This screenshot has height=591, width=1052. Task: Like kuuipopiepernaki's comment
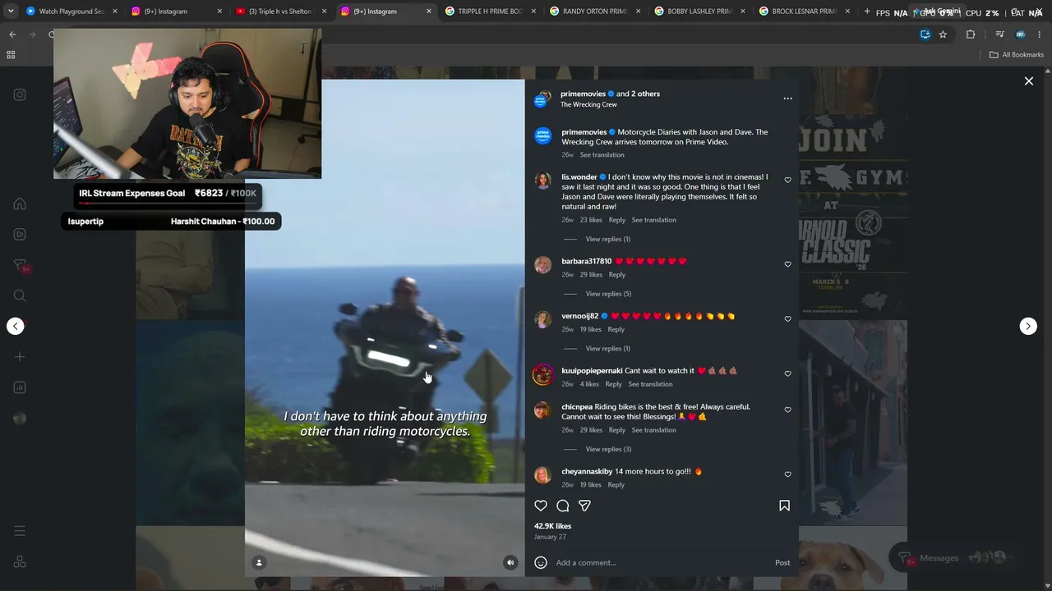(787, 373)
